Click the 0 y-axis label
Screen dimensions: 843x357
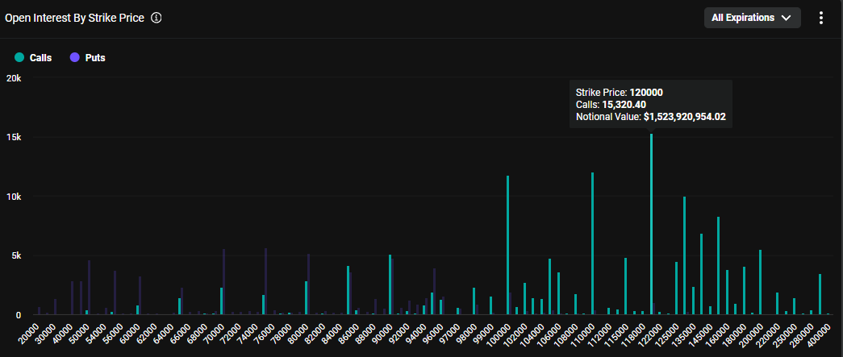(x=18, y=315)
